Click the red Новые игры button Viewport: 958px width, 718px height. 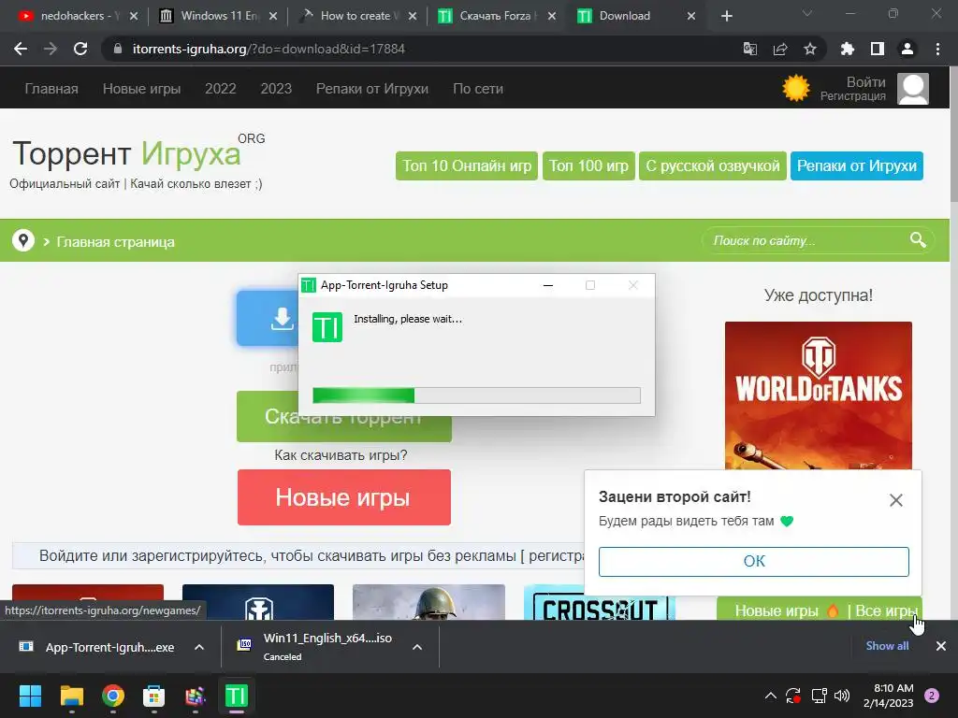(344, 497)
